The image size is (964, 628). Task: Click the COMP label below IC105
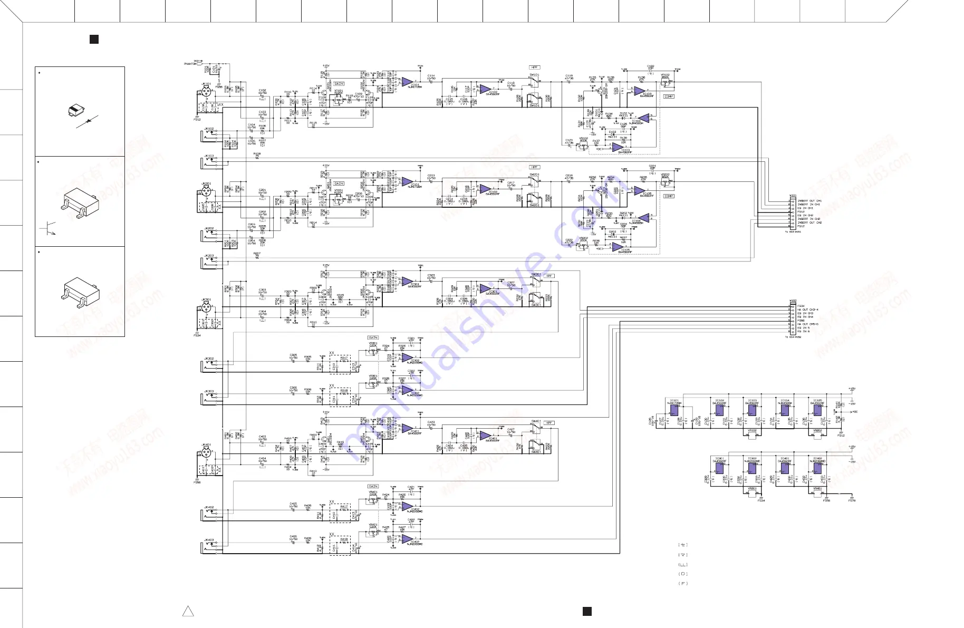click(669, 196)
